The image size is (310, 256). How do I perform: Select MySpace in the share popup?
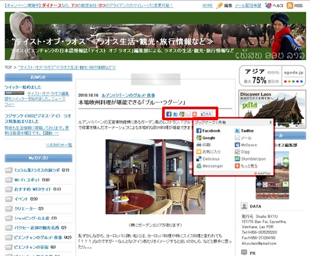coord(246,145)
